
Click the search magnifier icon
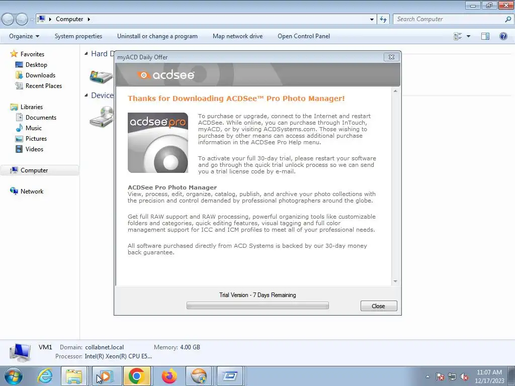point(508,19)
